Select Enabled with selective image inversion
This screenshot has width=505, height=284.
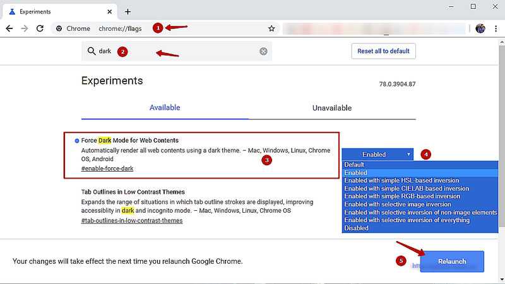point(420,204)
